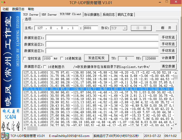Viewport: 182px width, 140px height.
Task: Select the data row starting 27.04 90.15
Action: click(98, 122)
